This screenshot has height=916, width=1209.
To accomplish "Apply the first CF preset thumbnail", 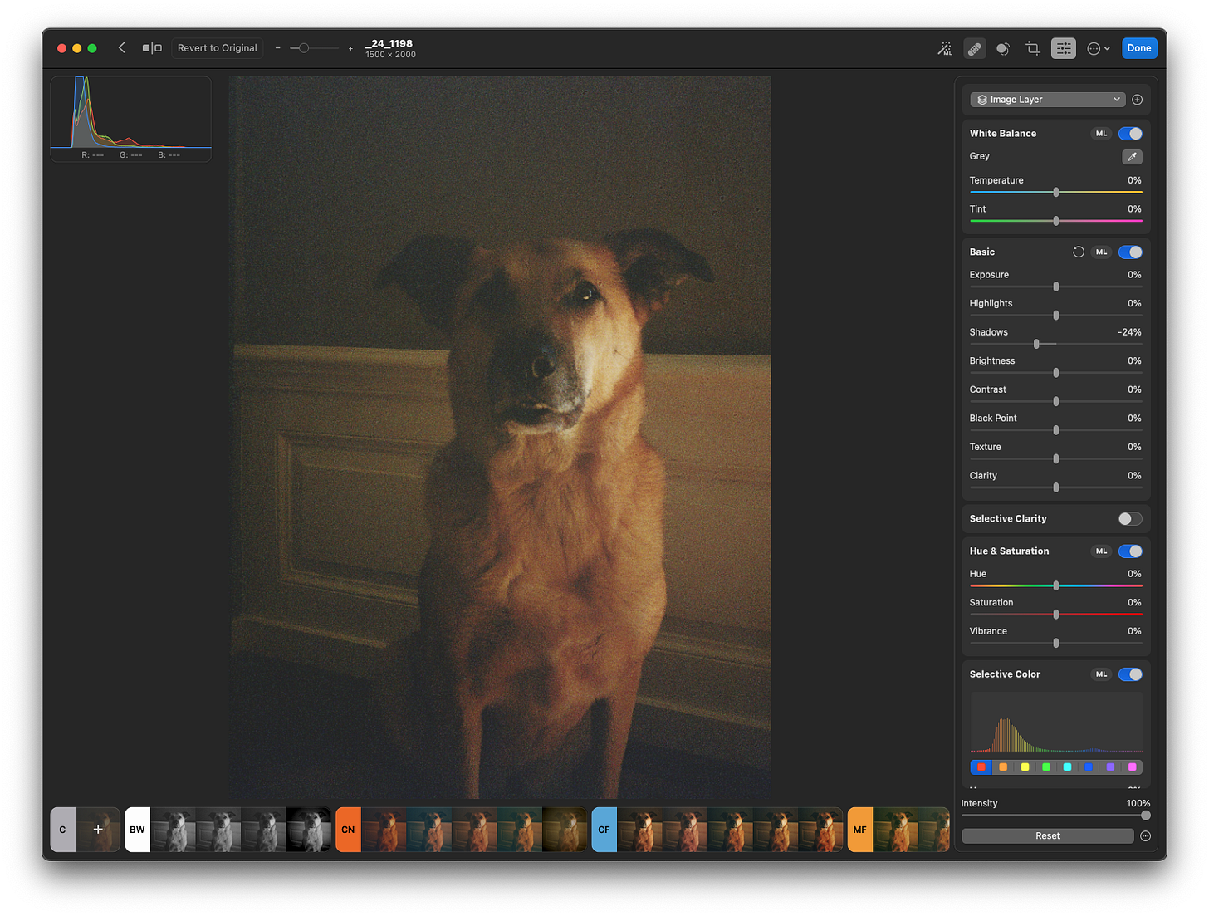I will (640, 830).
